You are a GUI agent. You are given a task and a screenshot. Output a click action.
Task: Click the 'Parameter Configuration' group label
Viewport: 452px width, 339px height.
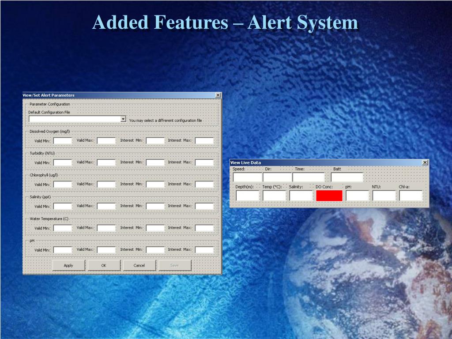[x=49, y=104]
